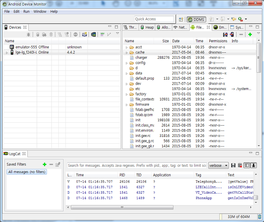Pull a file from the device icon
Viewport: 264px width, 222px height.
225,35
